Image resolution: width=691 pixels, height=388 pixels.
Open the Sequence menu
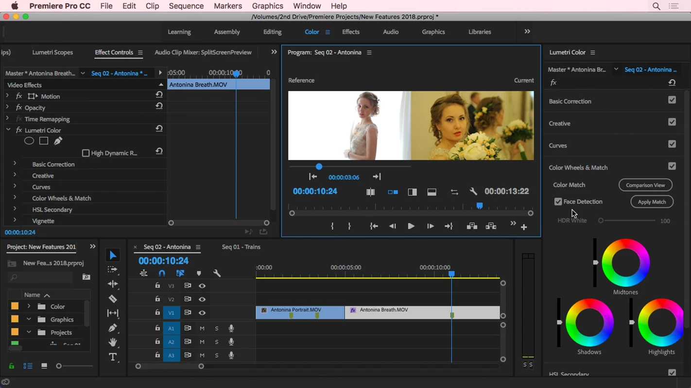[x=186, y=6]
